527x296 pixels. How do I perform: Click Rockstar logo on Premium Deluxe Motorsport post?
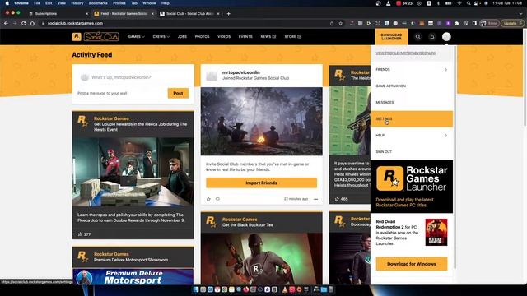(x=82, y=257)
